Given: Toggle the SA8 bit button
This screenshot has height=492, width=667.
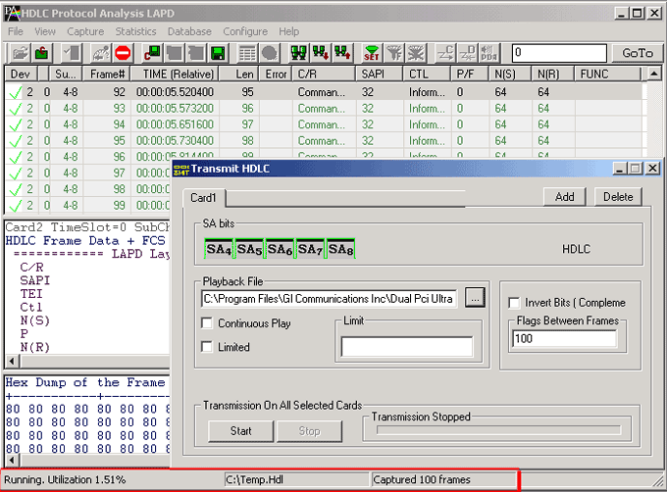Looking at the screenshot, I should [340, 249].
